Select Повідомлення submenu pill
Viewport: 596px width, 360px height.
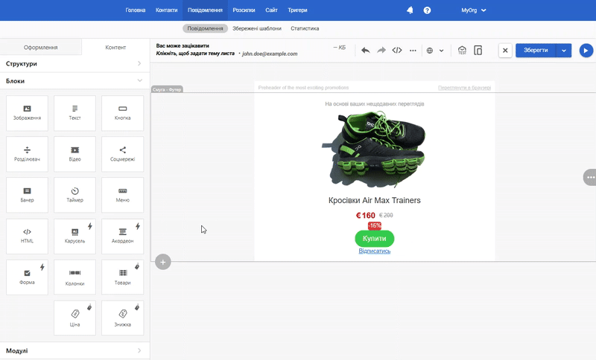click(x=206, y=28)
